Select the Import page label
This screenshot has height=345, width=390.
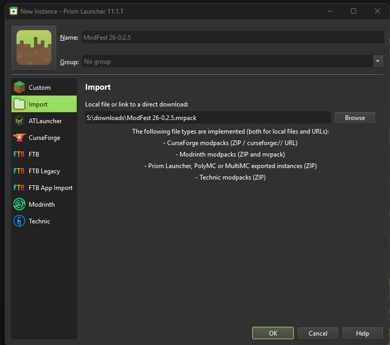pos(38,104)
